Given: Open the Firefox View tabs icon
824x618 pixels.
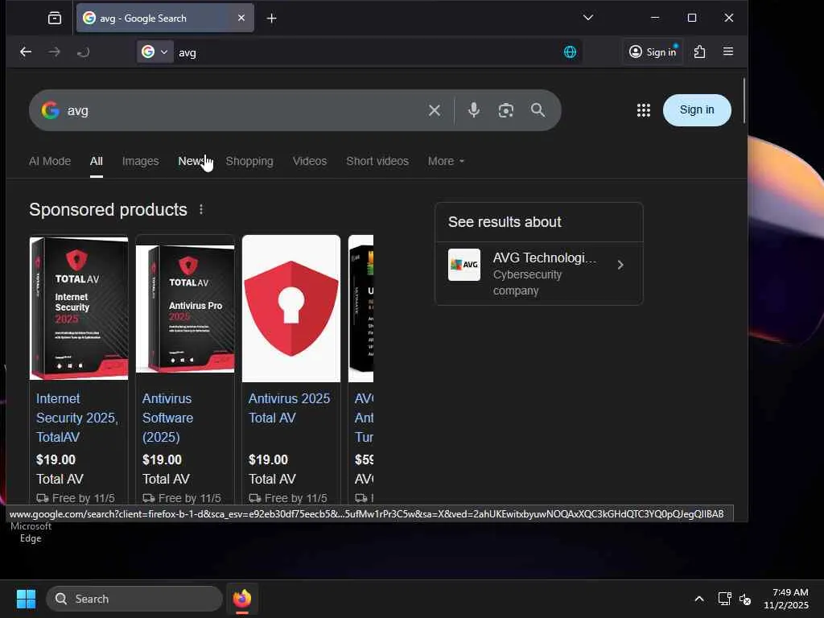Looking at the screenshot, I should [55, 19].
